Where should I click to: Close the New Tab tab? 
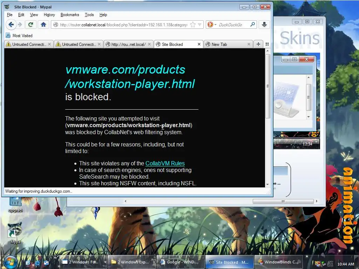249,44
